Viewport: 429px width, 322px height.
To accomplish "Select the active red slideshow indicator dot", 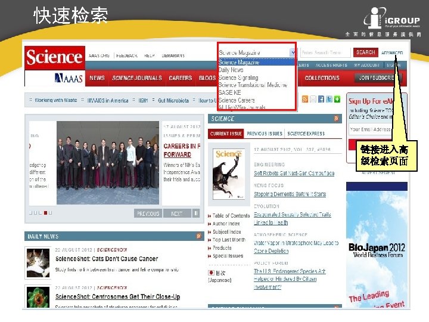I will pos(46,213).
